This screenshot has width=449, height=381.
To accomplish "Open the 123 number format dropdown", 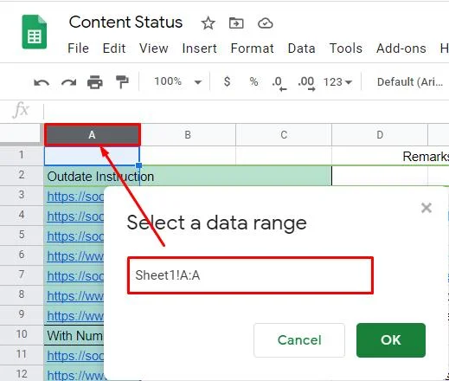I will click(337, 82).
